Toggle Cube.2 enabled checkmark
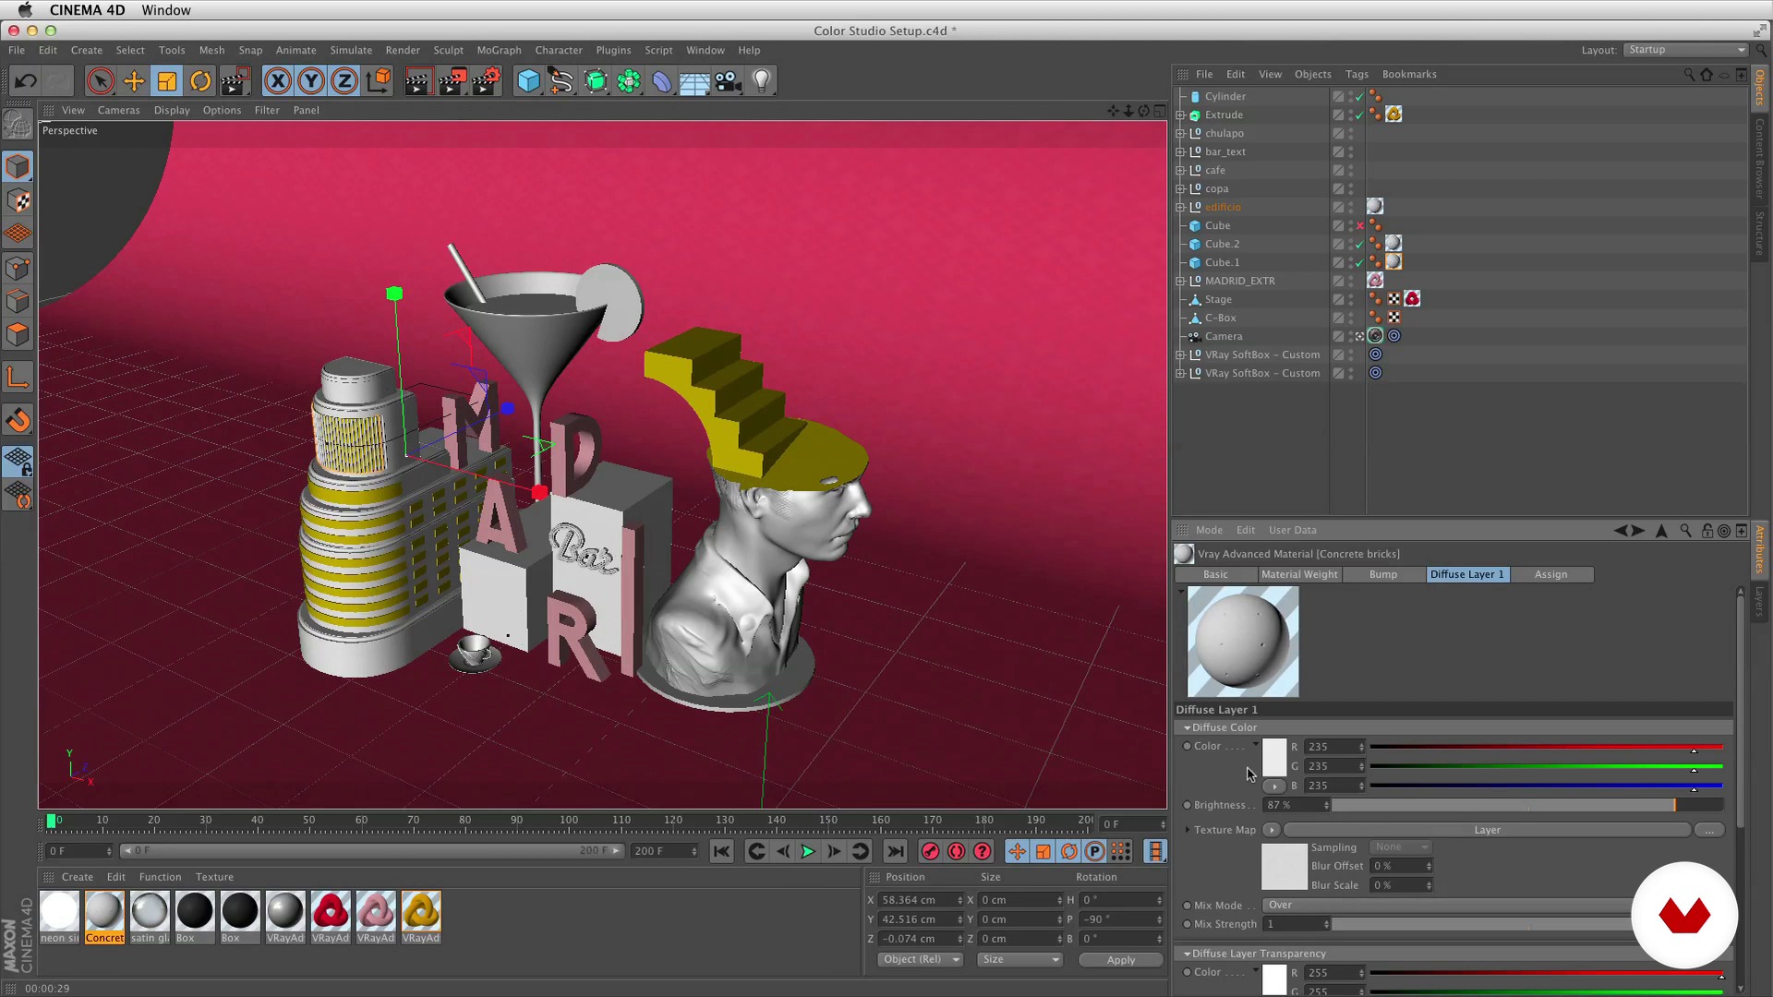Screen dimensions: 1773x997 [1359, 245]
